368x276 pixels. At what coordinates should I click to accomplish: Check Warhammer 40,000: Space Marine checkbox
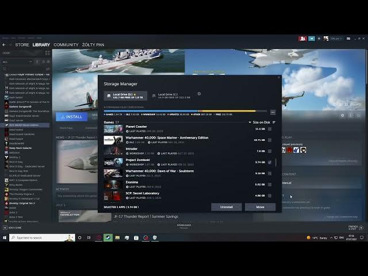[x=270, y=140]
